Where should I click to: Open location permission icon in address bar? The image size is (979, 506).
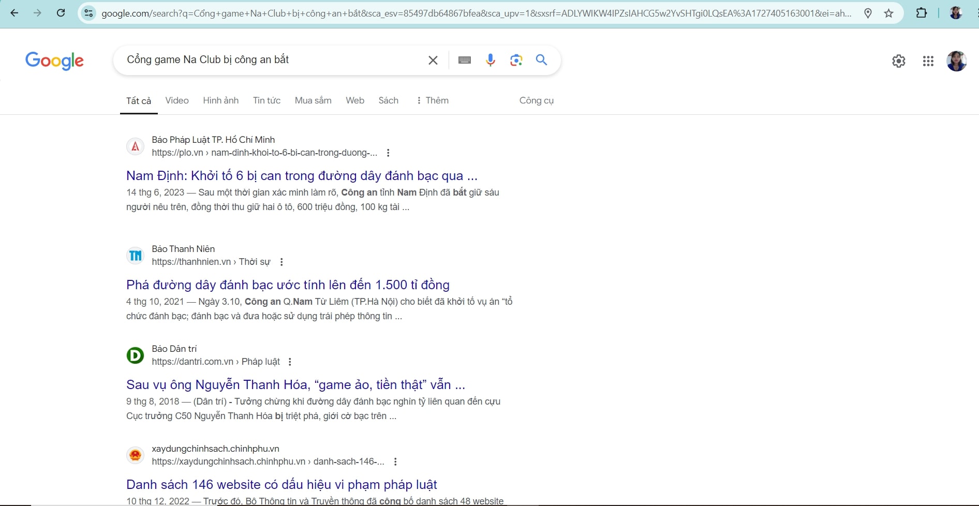pos(868,13)
